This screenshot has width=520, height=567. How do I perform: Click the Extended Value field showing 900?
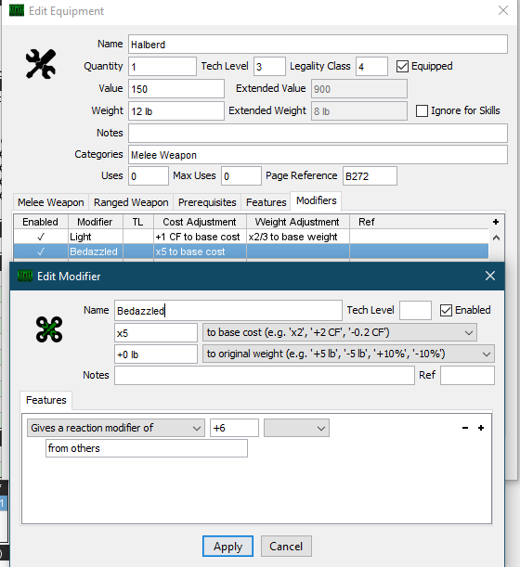point(359,89)
